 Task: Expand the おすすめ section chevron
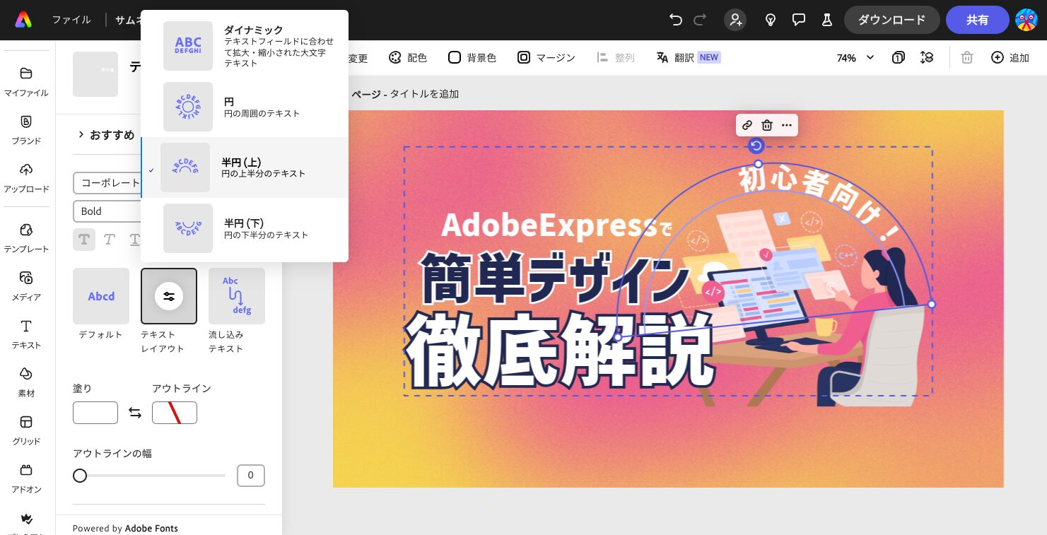click(x=81, y=134)
